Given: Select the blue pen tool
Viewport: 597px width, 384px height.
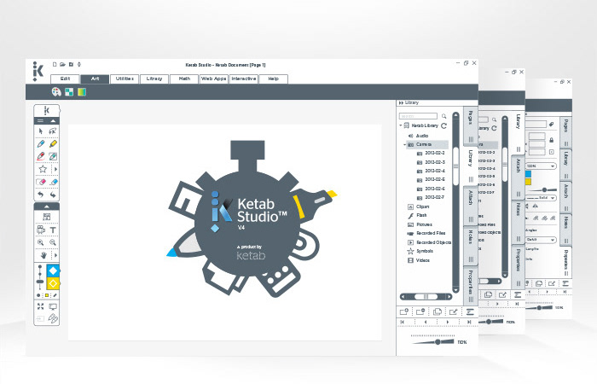Looking at the screenshot, I should click(x=41, y=143).
